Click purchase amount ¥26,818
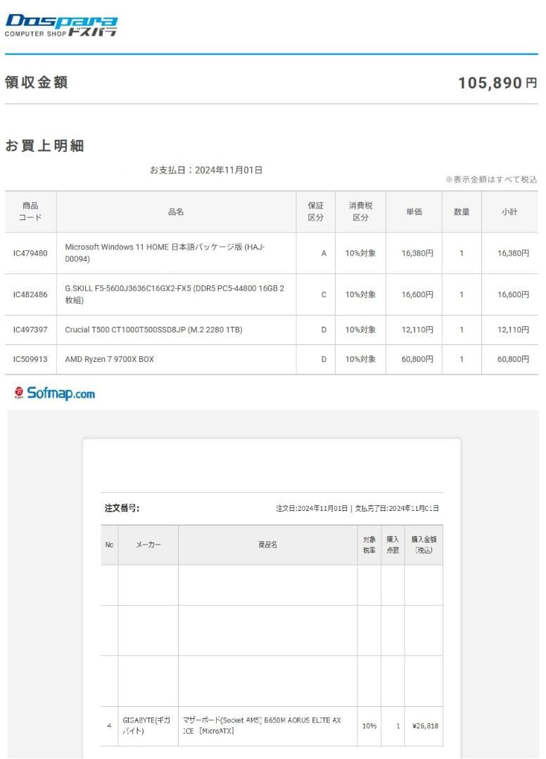546x759 pixels. pos(425,725)
